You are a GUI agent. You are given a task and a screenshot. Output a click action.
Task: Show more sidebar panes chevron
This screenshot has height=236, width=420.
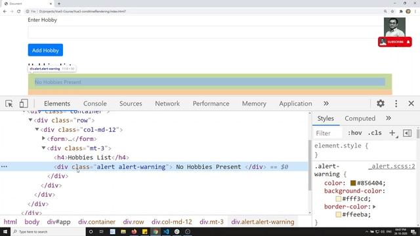388,118
